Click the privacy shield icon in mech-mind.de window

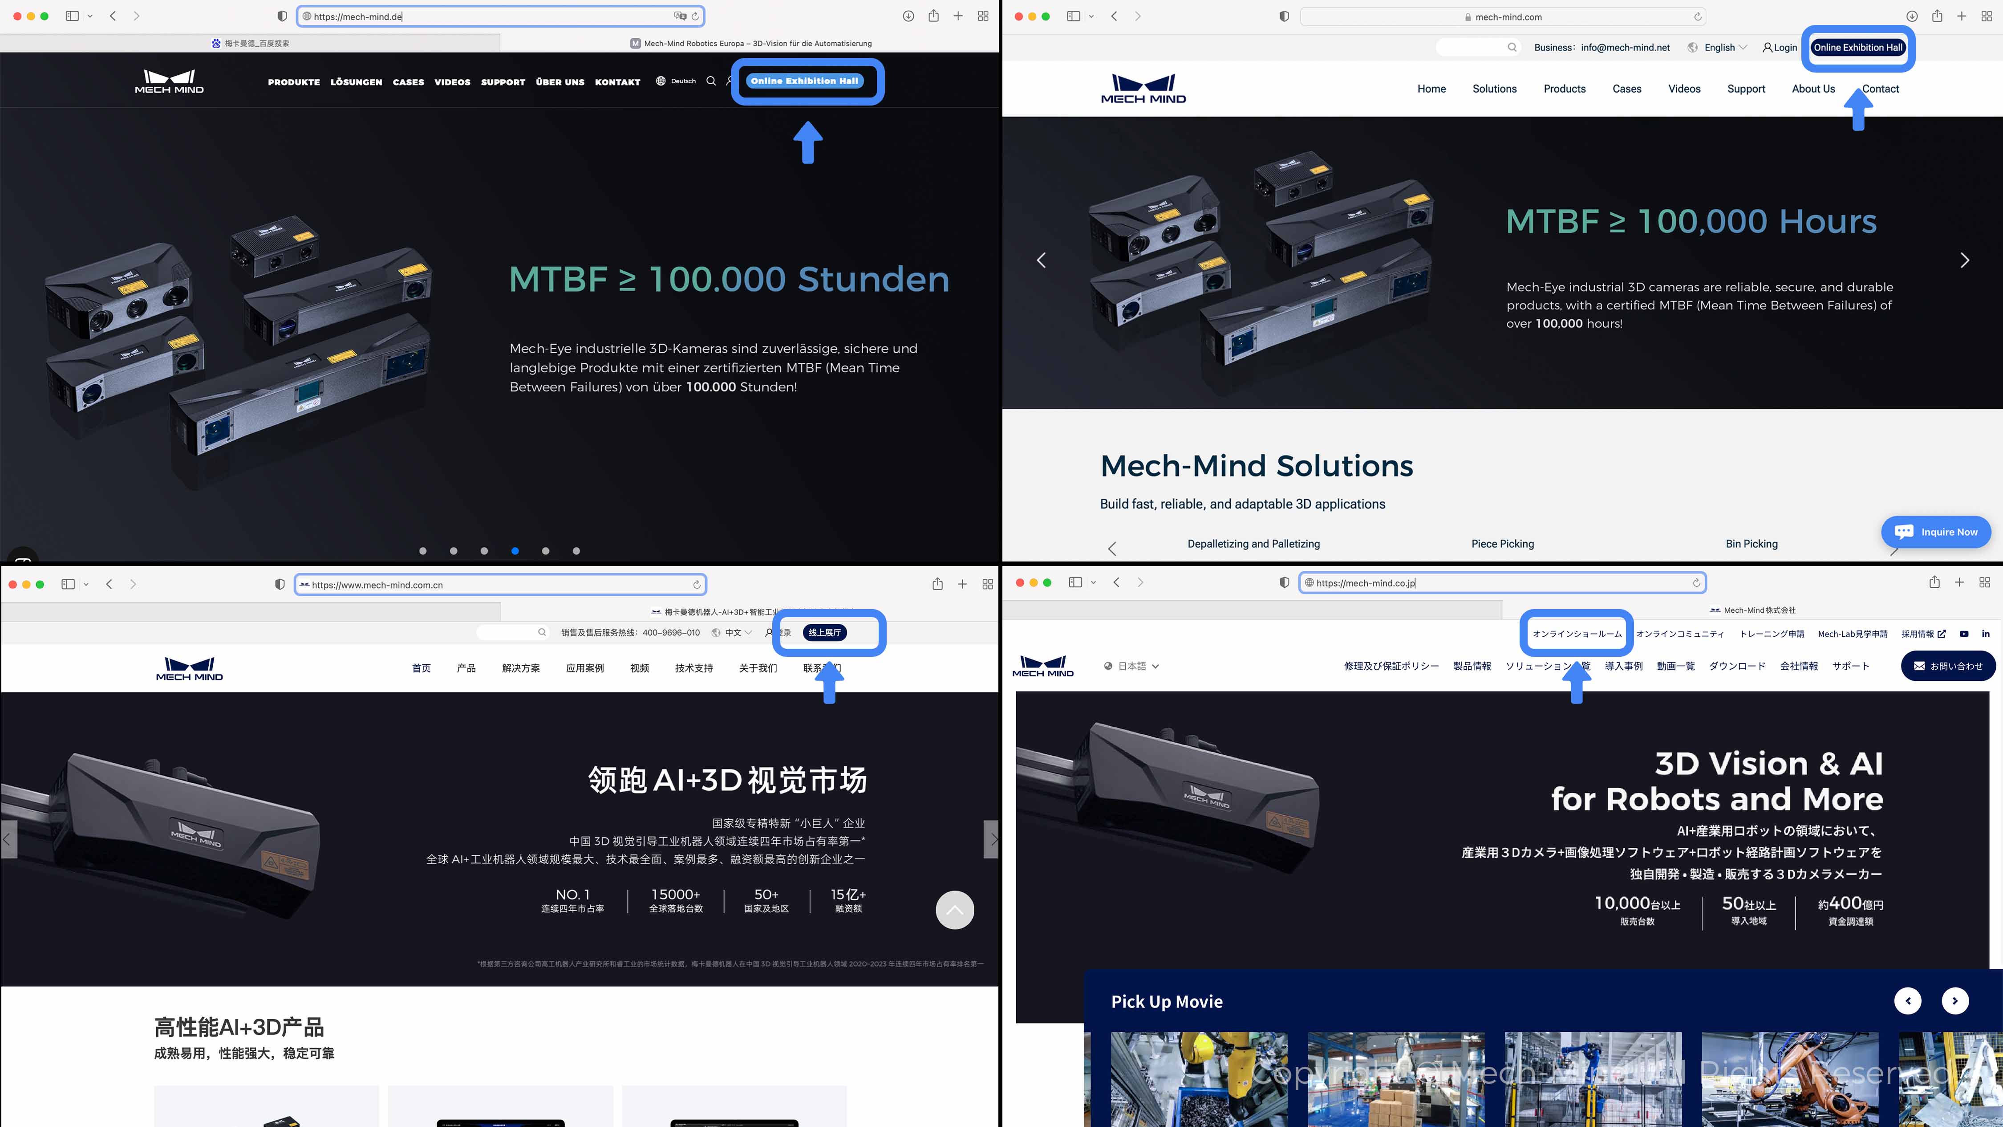(x=282, y=16)
